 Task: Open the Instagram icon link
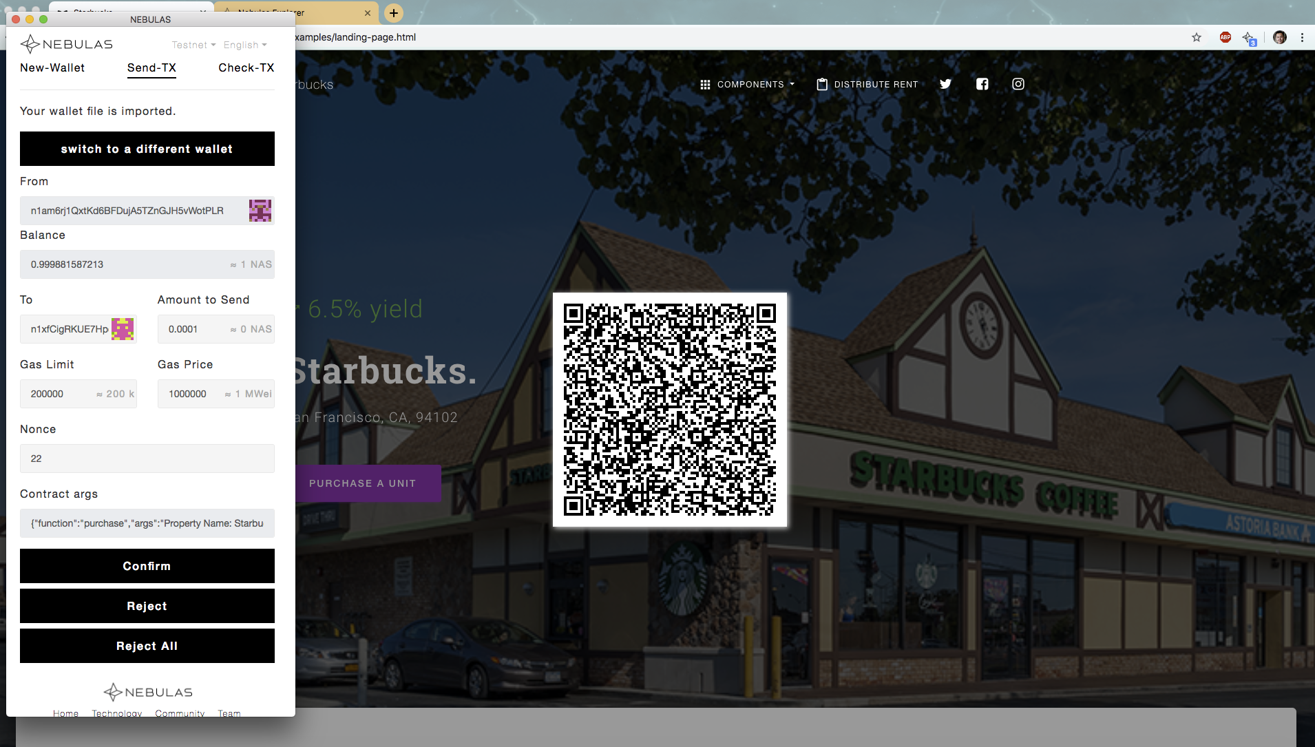pyautogui.click(x=1018, y=84)
